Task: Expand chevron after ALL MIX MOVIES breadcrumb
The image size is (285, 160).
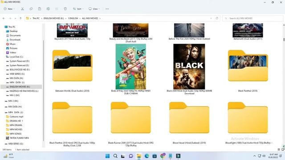Action: [x=100, y=18]
